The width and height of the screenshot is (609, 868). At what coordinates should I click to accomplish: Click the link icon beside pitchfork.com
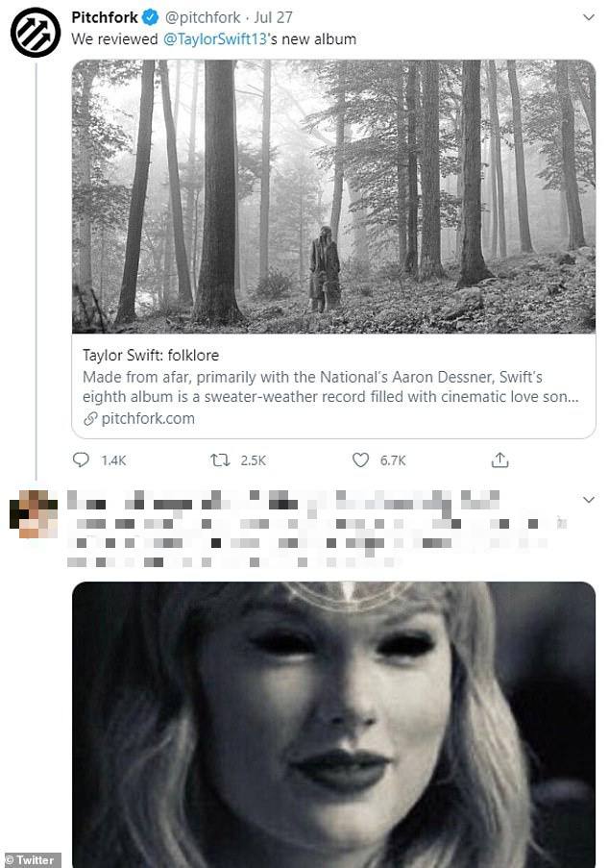point(92,418)
